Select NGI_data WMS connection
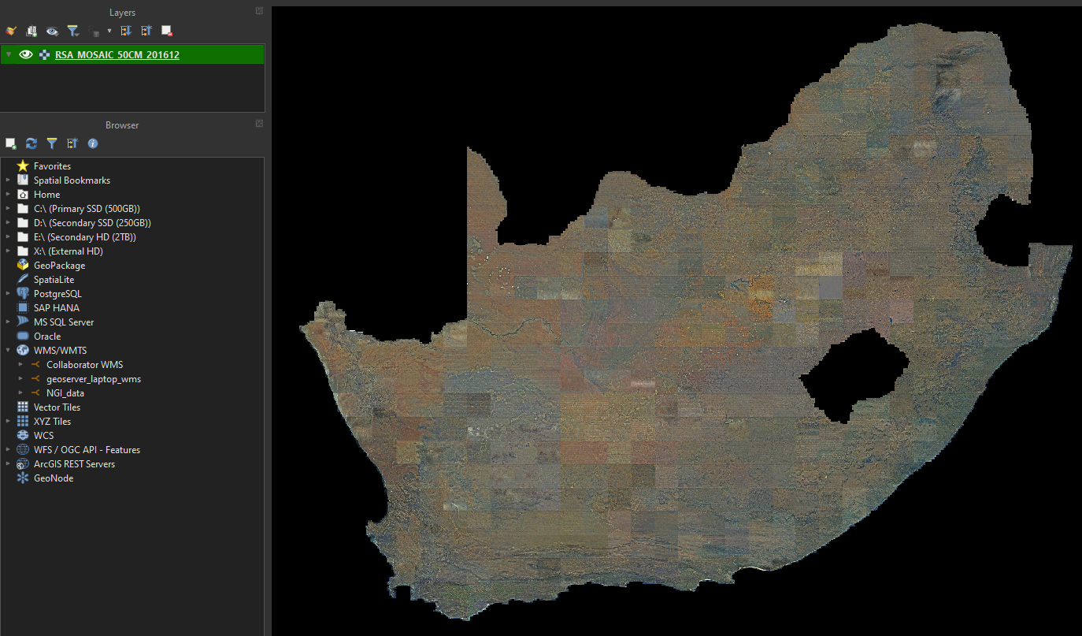 point(65,393)
